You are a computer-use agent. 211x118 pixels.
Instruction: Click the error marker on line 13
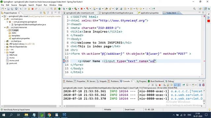[64, 61]
